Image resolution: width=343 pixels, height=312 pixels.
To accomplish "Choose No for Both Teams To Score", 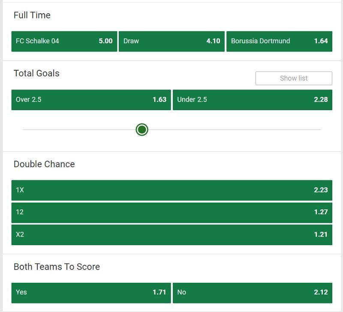I will point(252,293).
